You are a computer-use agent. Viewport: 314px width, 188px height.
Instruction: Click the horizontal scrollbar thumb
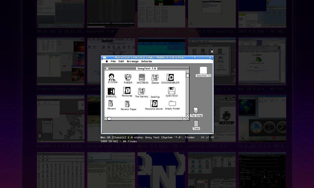(109, 119)
